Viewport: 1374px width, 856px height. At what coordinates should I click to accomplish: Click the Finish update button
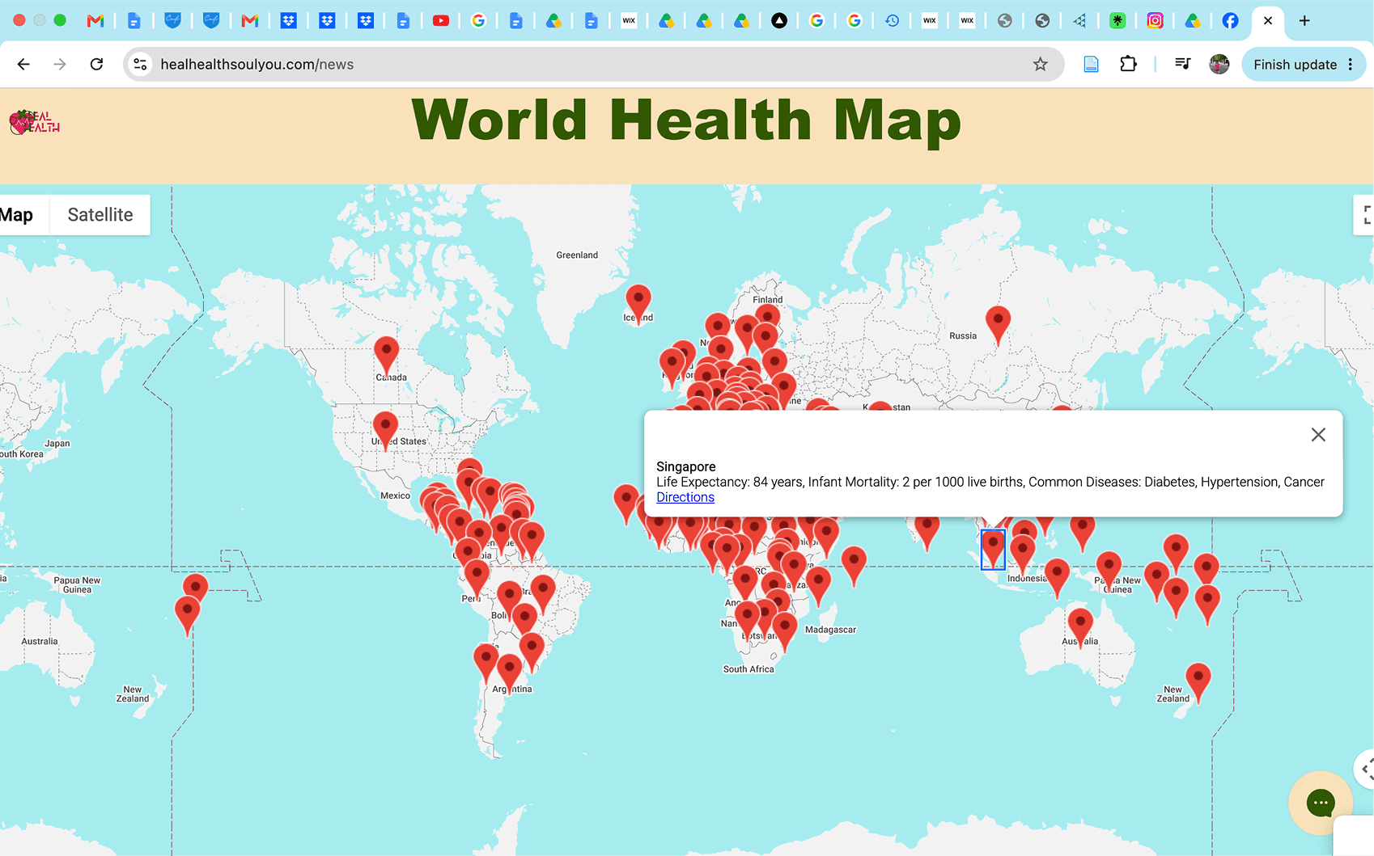point(1303,64)
